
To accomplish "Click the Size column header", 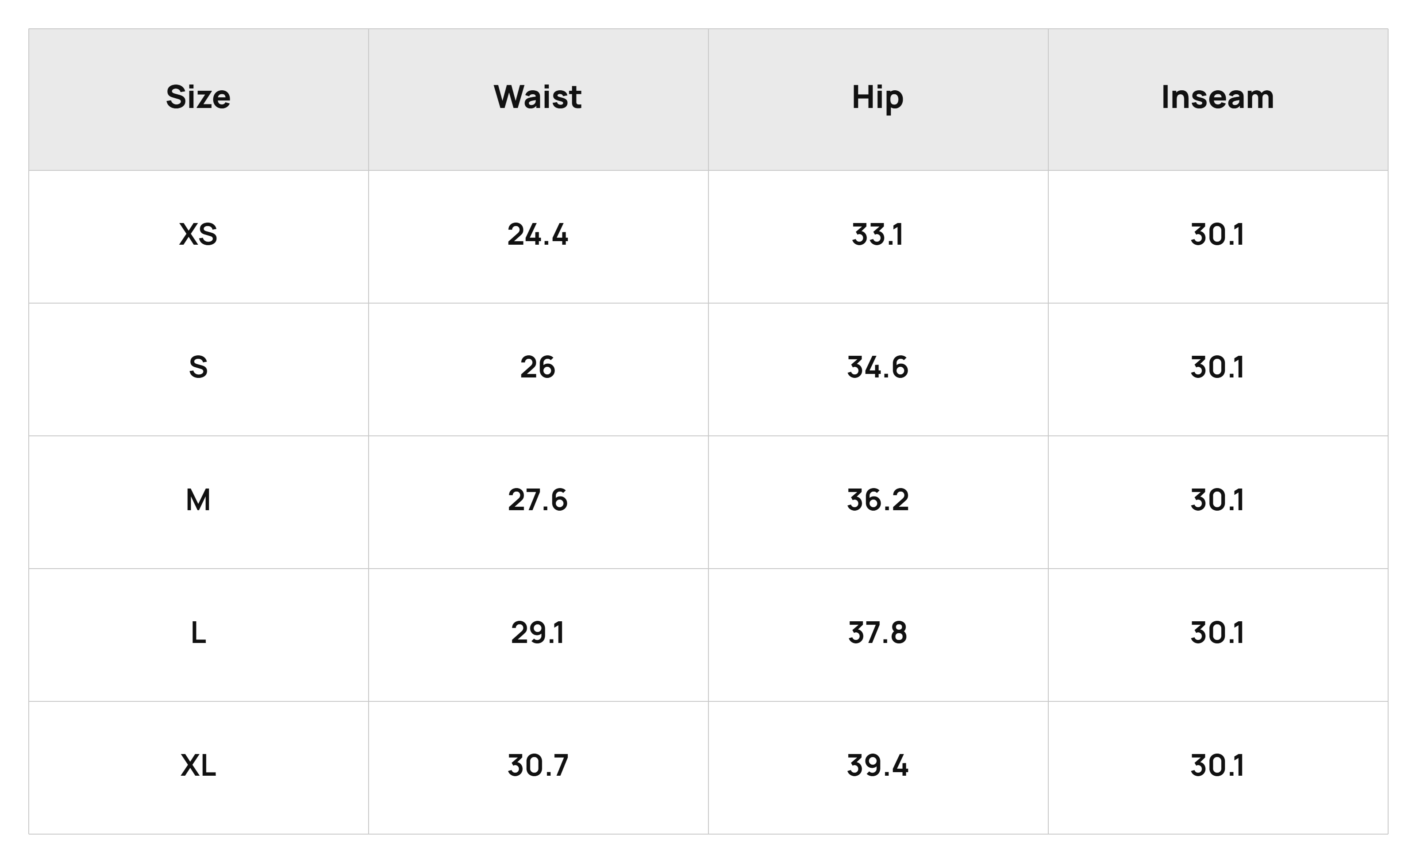I will (198, 97).
